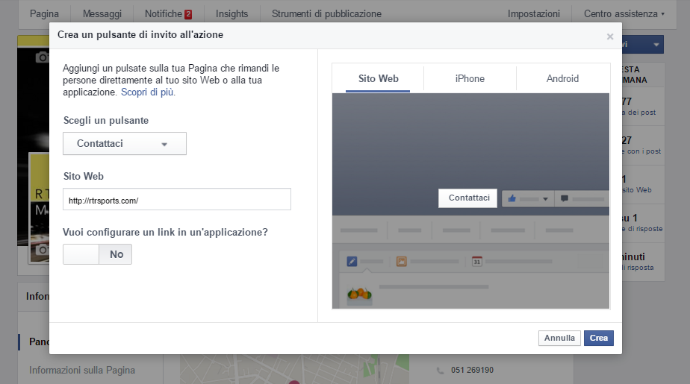Click the Contattaci preview button
This screenshot has height=384, width=690.
point(468,198)
